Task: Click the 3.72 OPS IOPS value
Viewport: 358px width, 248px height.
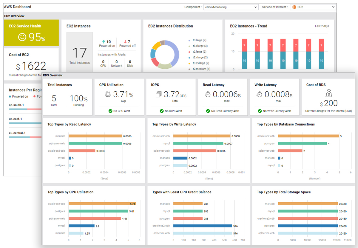Action: click(x=175, y=95)
